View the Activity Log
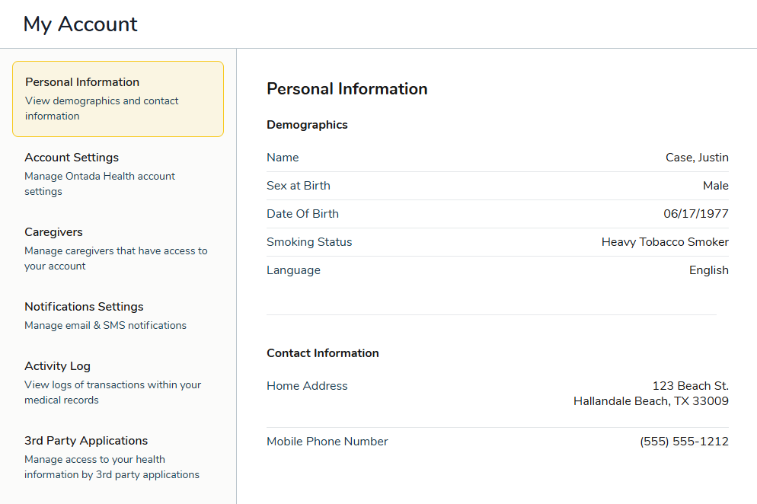 pyautogui.click(x=57, y=365)
